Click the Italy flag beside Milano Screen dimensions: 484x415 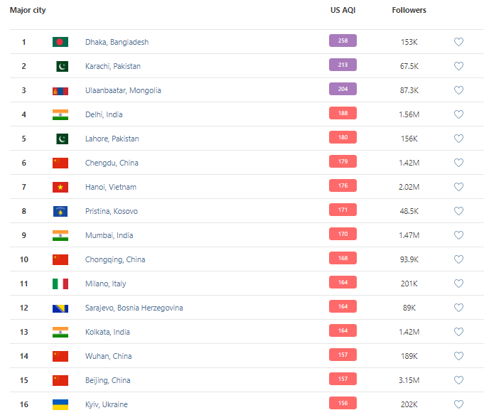60,284
